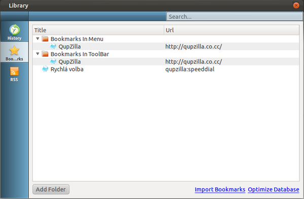Open the History panel clock icon
The image size is (304, 199).
click(14, 30)
